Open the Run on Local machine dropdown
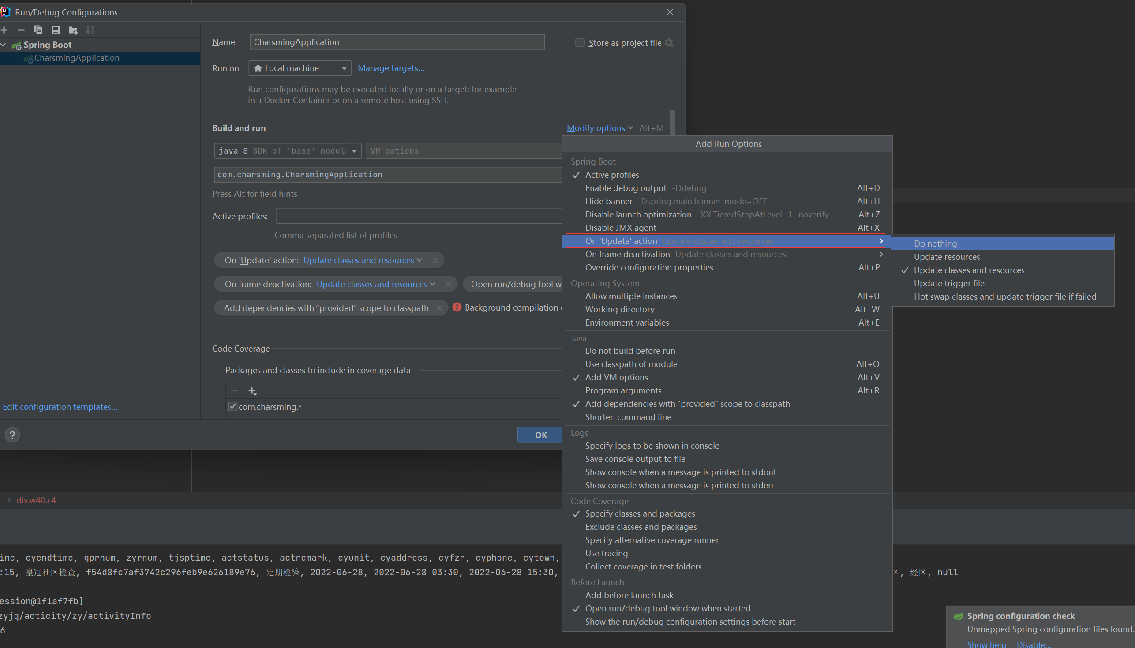The height and width of the screenshot is (648, 1135). coord(300,68)
